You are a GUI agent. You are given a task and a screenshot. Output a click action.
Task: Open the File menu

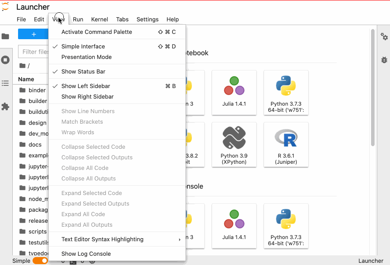coord(22,19)
